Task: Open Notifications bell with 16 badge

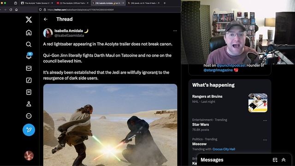Action: (x=29, y=56)
